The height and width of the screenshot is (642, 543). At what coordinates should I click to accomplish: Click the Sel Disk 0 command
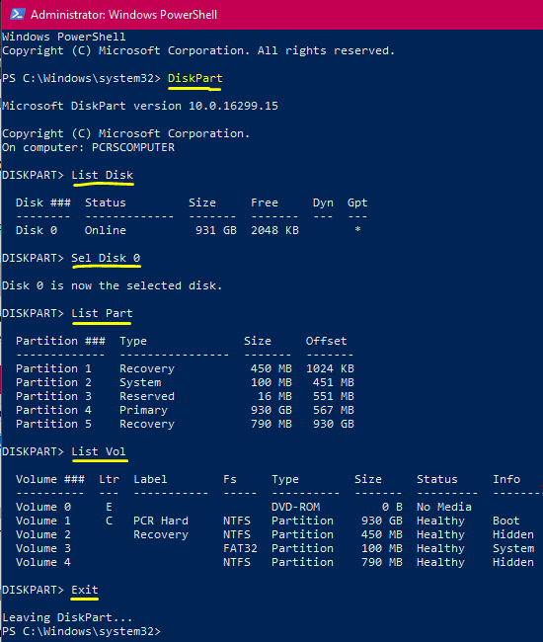click(x=106, y=258)
